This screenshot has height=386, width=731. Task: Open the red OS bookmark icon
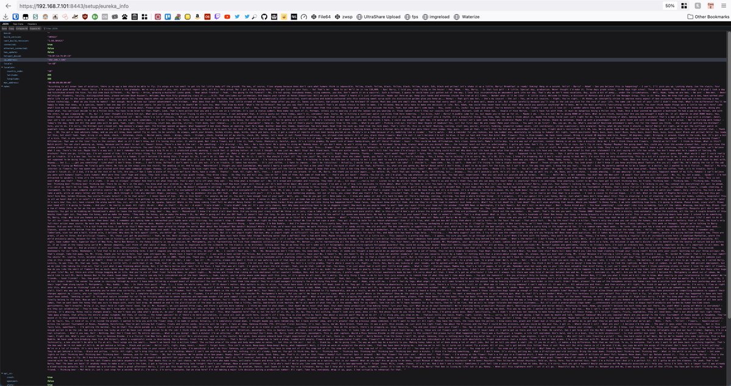point(207,17)
